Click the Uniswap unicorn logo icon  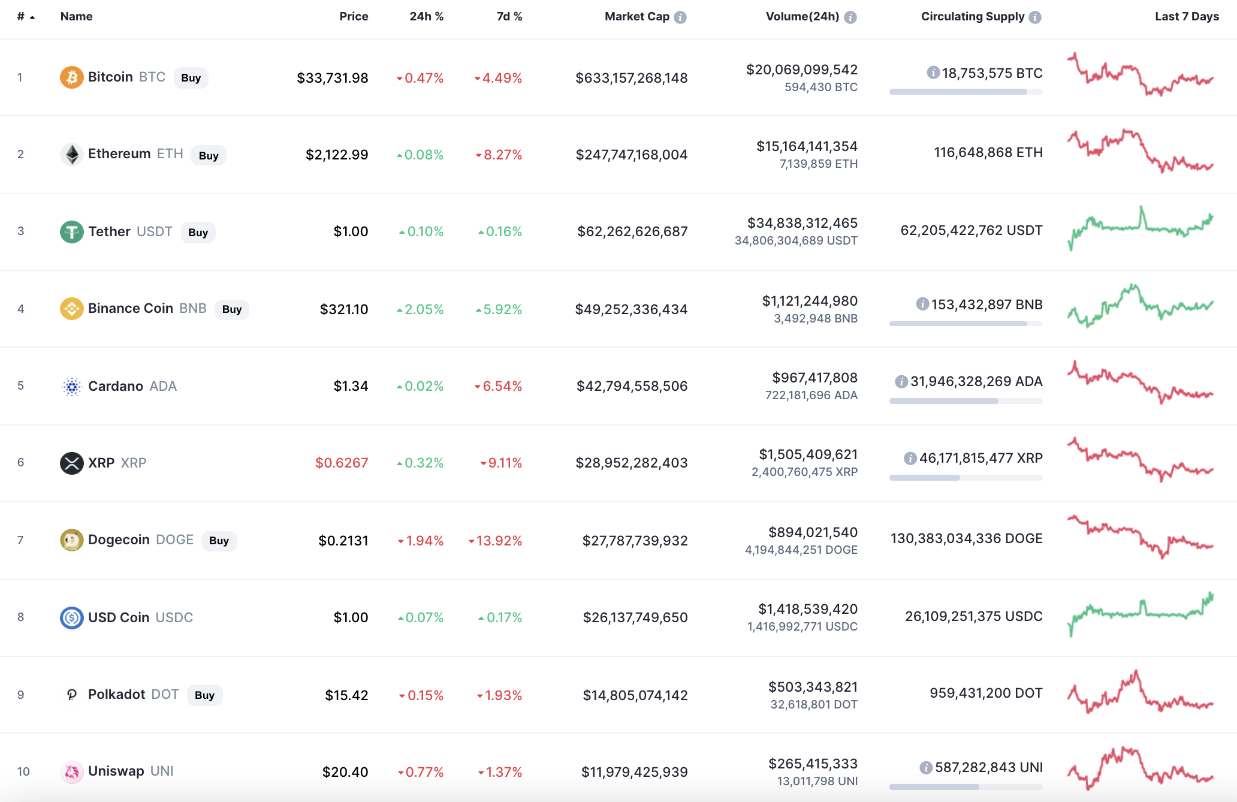coord(71,771)
